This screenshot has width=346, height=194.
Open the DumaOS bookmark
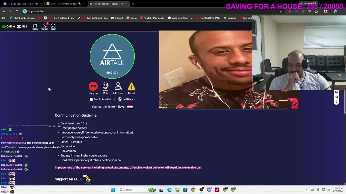click(x=117, y=18)
